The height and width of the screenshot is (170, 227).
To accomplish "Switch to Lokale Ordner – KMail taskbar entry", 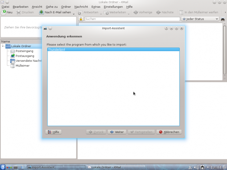I will [116, 167].
